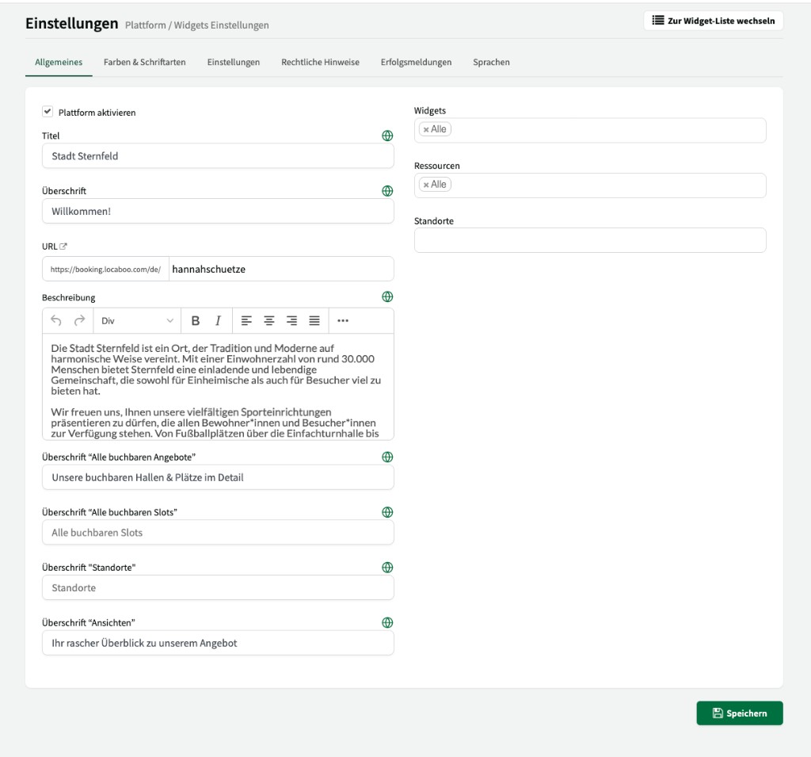Uncheck Plattform aktivieren
Viewport: 811px width, 757px height.
pos(48,112)
